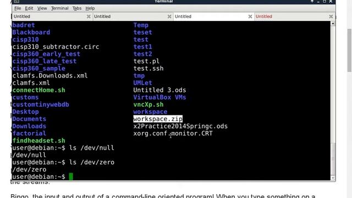Click the cisp310 directory name
Image resolution: width=352 pixels, height=198 pixels.
coord(25,40)
